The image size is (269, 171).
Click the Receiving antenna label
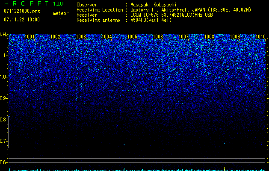98,20
